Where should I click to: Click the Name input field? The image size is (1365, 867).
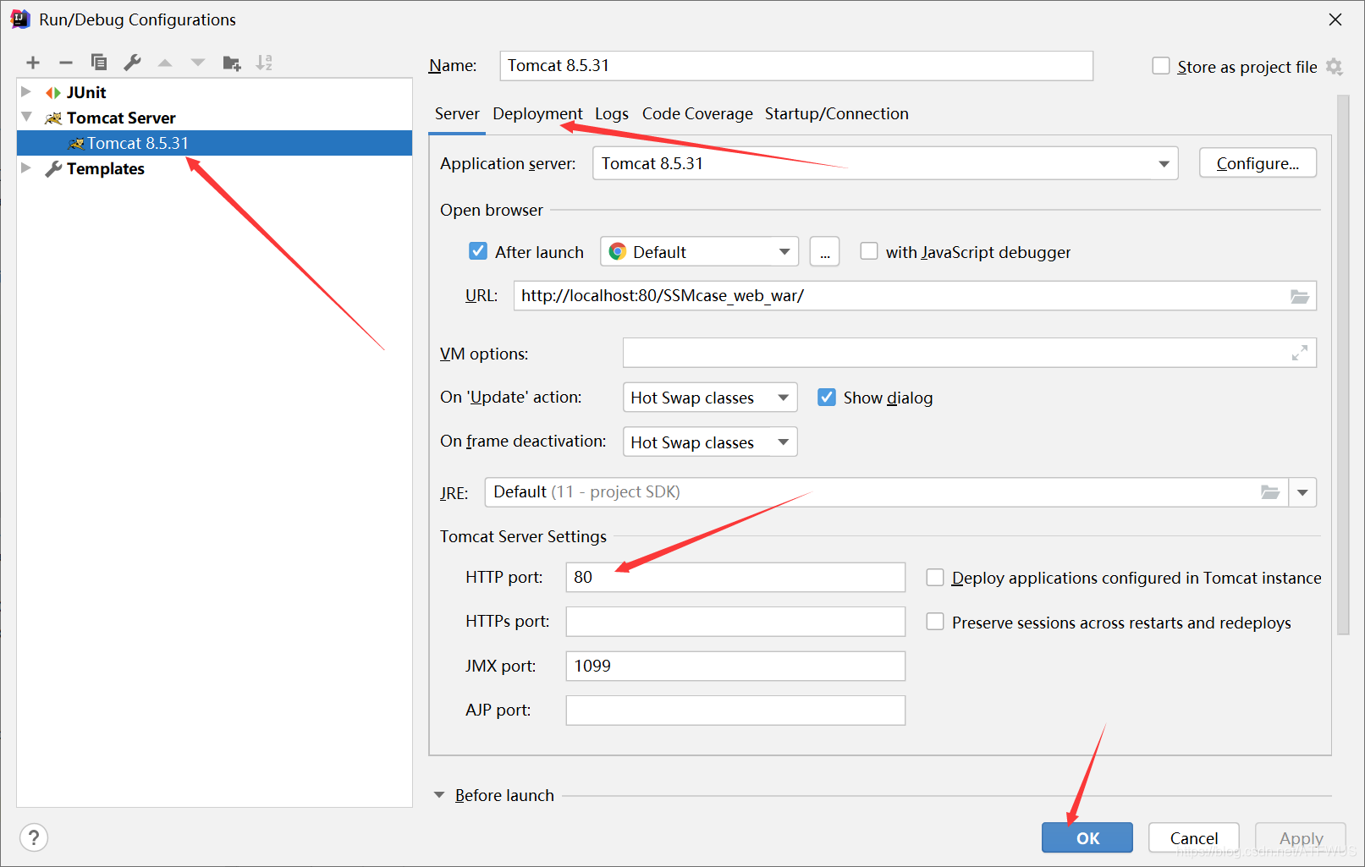(x=796, y=66)
